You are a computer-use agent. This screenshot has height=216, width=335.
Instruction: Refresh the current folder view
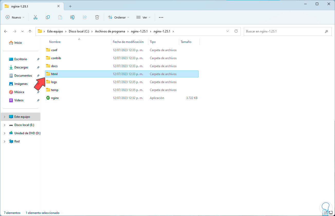[x=236, y=31]
